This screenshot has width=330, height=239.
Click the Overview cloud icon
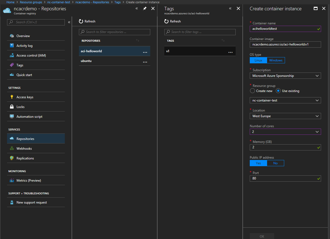tap(12, 36)
